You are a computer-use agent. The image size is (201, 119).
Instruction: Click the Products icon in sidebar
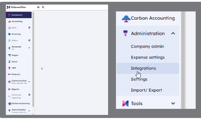pos(9,74)
